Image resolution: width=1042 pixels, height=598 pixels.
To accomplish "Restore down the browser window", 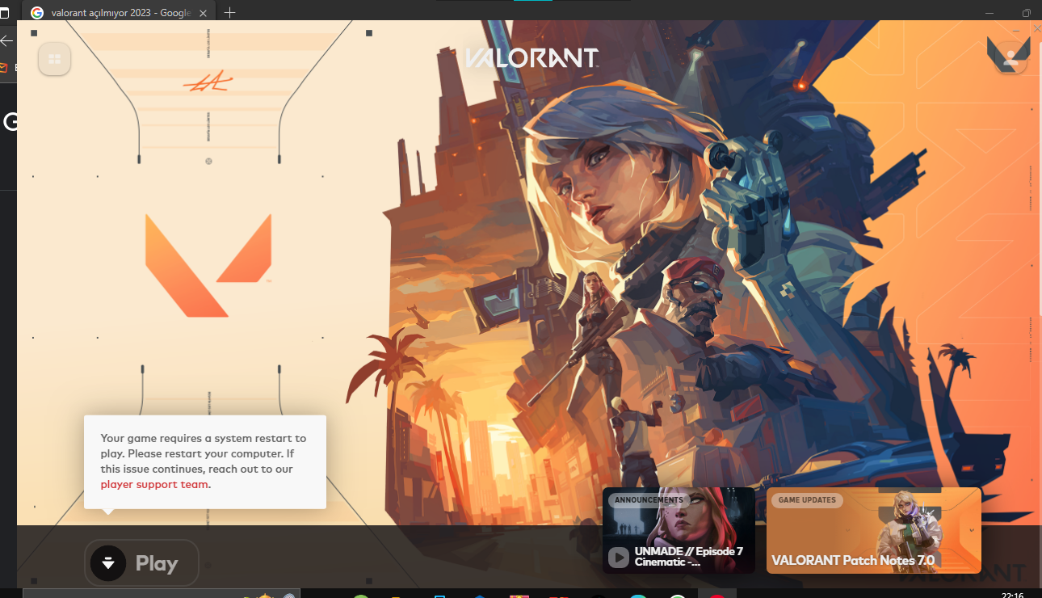I will point(1027,13).
